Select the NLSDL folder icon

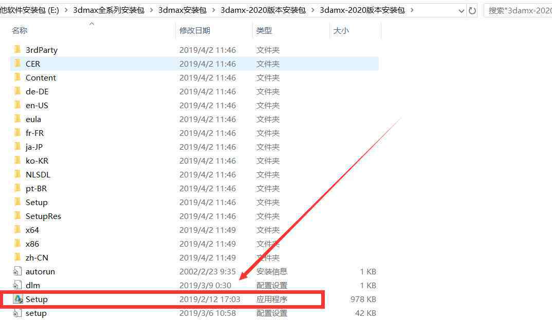coord(17,174)
